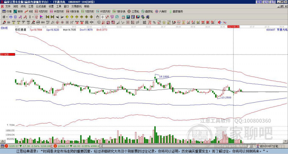Click the Shanghai index value 3205.57
This screenshot has width=288, height=154.
click(13, 146)
